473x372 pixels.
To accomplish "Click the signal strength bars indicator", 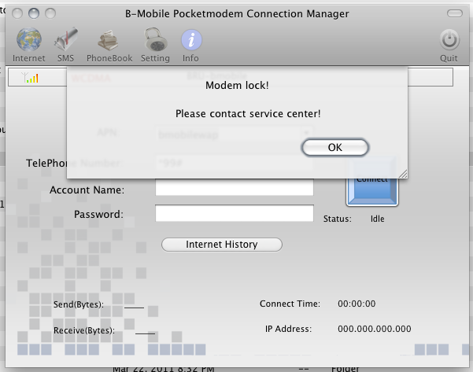I will [32, 78].
